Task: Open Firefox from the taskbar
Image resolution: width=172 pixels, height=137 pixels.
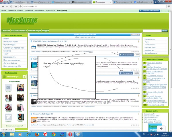Action: (x=37, y=134)
